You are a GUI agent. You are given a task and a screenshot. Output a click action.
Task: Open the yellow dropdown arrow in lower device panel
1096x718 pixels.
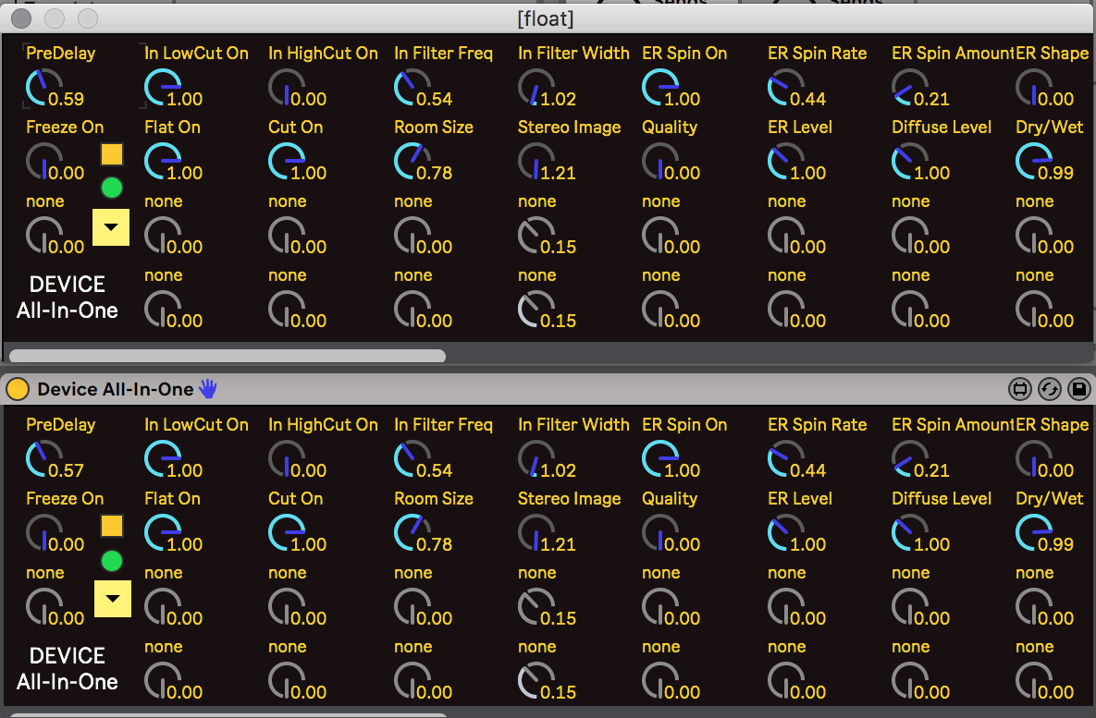pos(113,599)
